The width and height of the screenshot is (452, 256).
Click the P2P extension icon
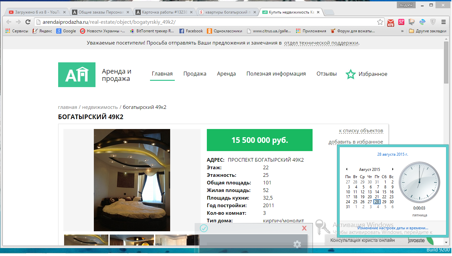coord(422,22)
